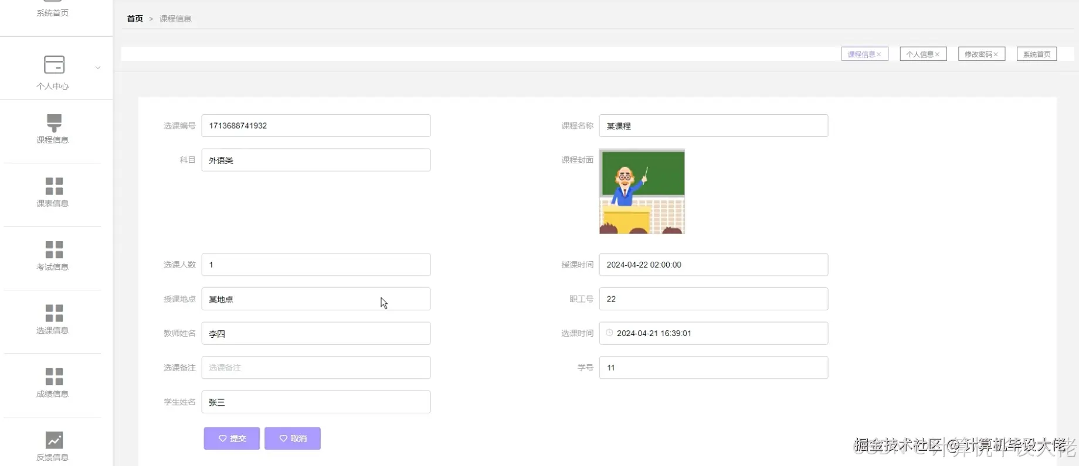Cancel form with 取消 button
Image resolution: width=1079 pixels, height=466 pixels.
point(293,438)
